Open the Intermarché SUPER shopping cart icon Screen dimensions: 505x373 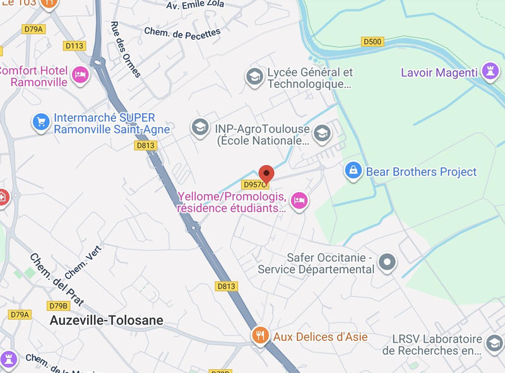[x=41, y=122]
